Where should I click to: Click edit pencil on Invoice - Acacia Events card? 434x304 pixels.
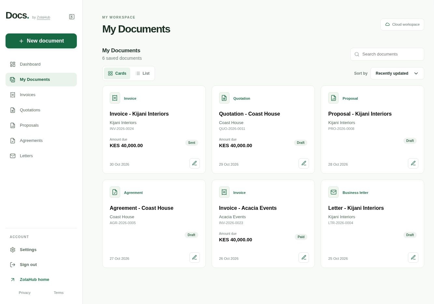coord(304,258)
